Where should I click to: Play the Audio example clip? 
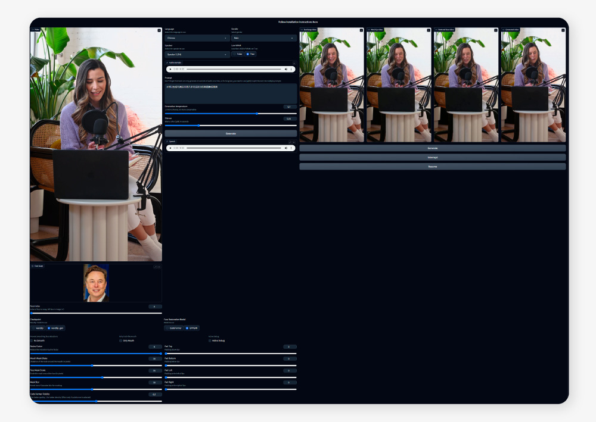[170, 69]
